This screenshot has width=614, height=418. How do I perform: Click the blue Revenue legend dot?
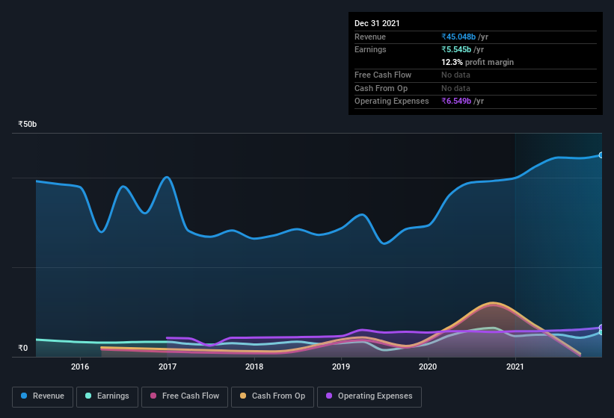click(x=24, y=396)
